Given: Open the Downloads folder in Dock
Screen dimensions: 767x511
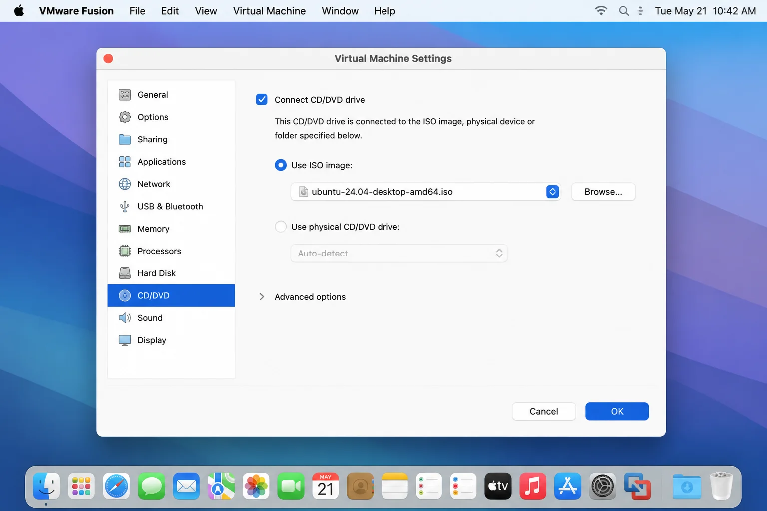Looking at the screenshot, I should click(x=687, y=486).
